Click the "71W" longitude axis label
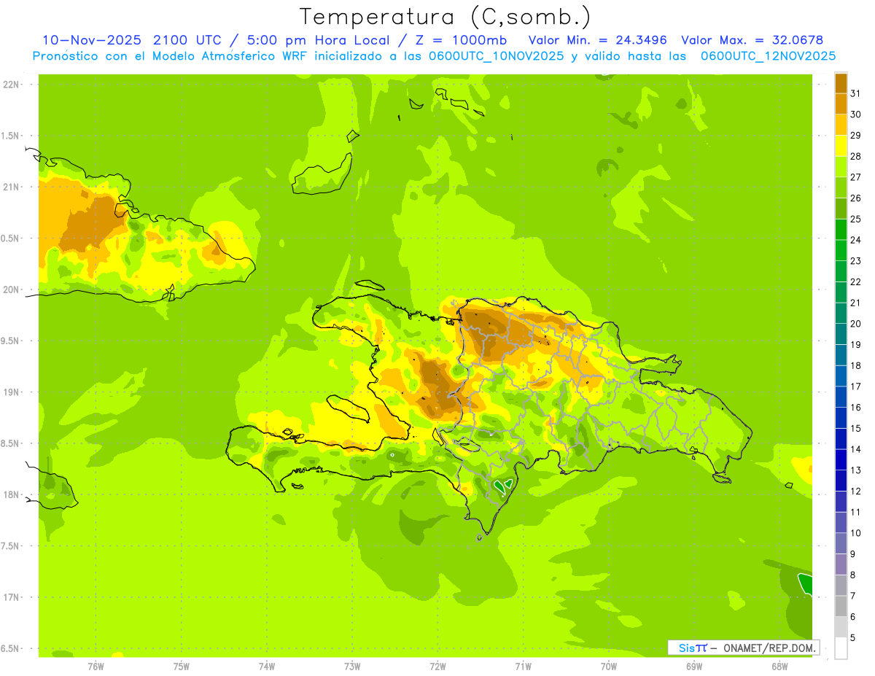This screenshot has width=875, height=676. (523, 667)
